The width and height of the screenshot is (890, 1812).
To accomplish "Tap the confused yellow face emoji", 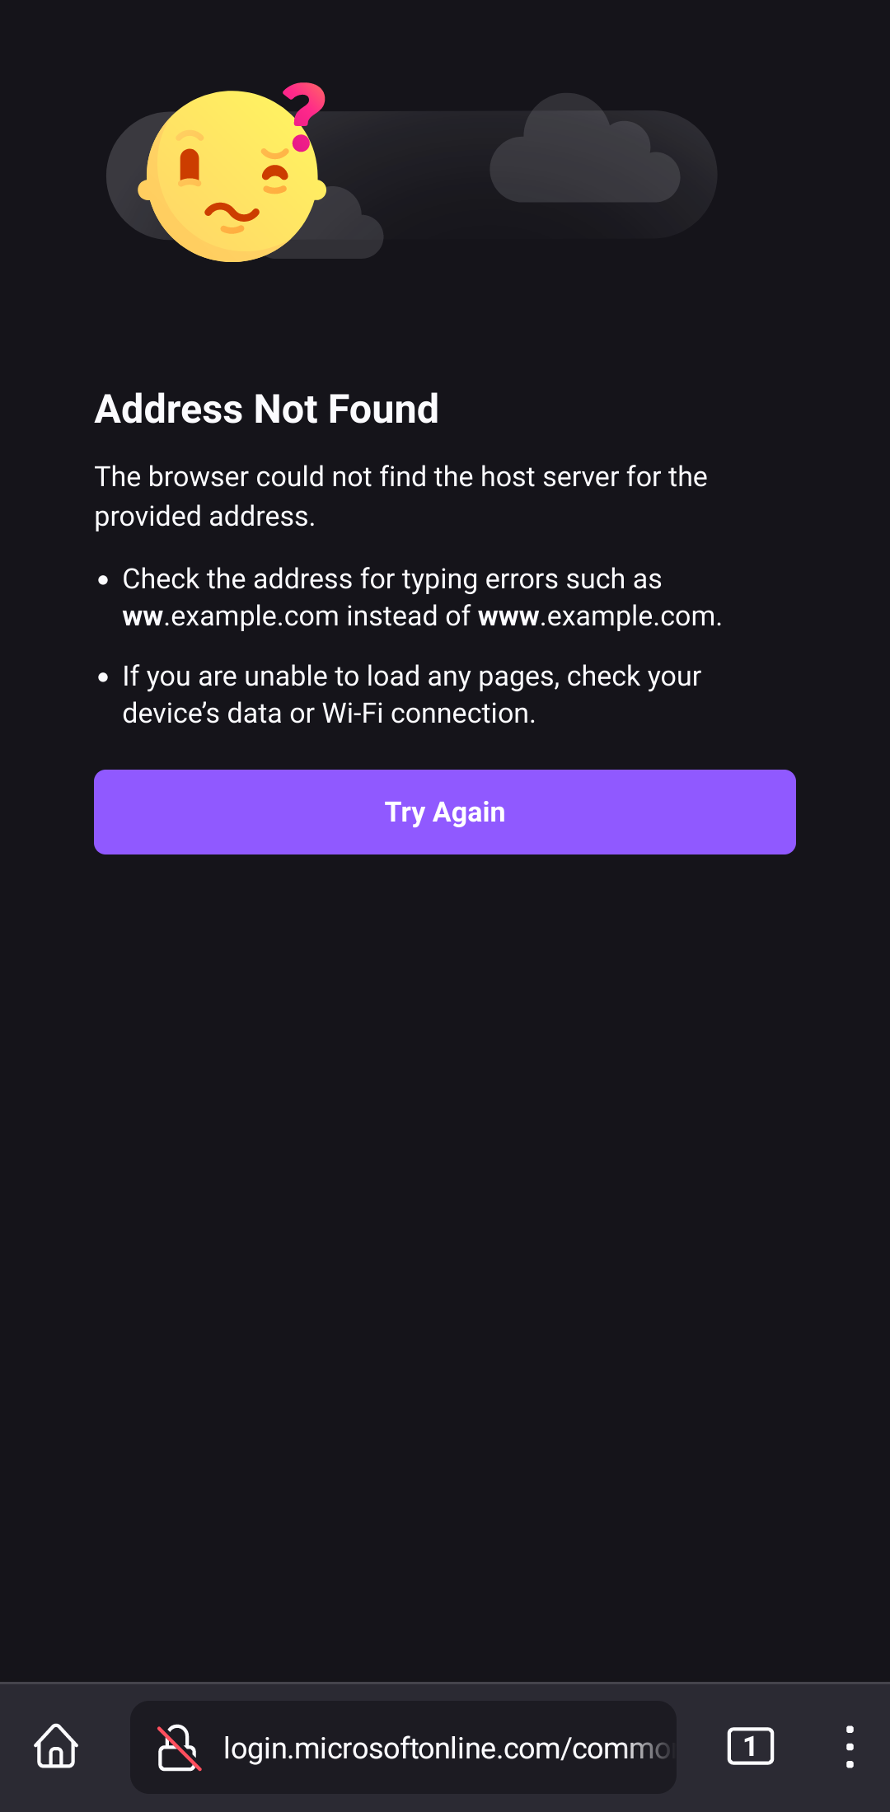I will coord(232,177).
